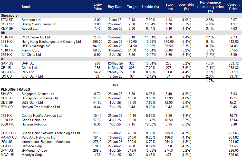Screen dimensions: 242x157
Task: Click the Upside (%) column header
Action: pyautogui.click(x=150, y=7)
